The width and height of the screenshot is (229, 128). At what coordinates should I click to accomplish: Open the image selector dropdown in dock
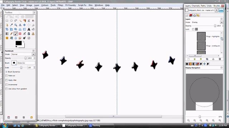click(x=216, y=10)
